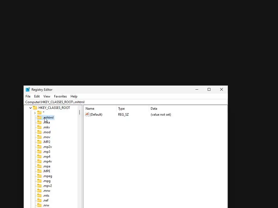Select the .mp2v key label
Viewport: 278px width, 208px height.
[x=47, y=147]
